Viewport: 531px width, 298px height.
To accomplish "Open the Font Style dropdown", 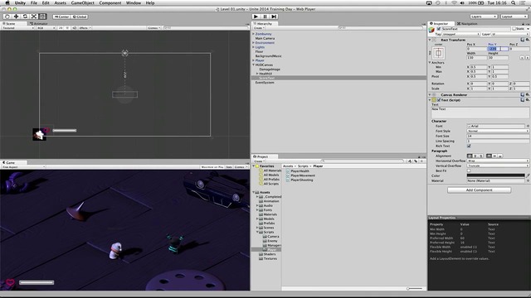I will pos(498,131).
